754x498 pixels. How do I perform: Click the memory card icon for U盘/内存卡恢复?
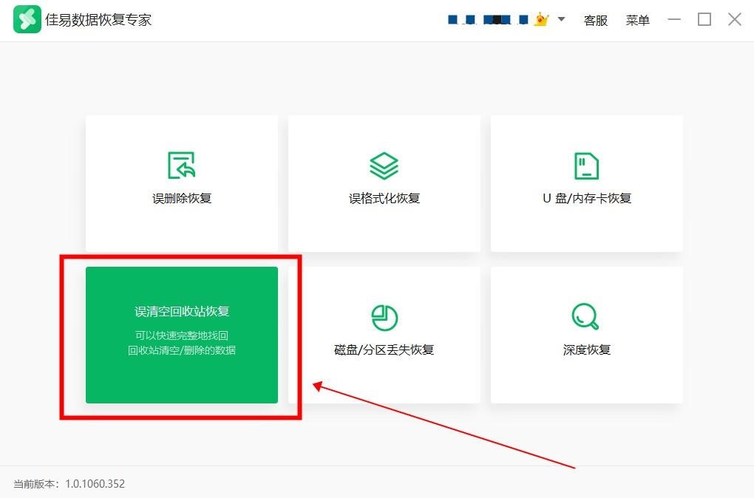point(585,164)
